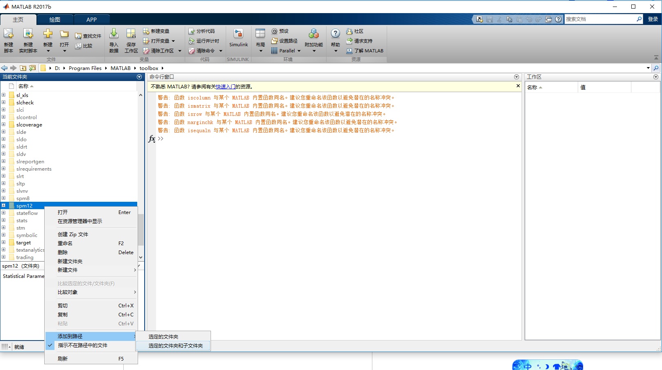Switch to the 绘图 (Plots) tab
The height and width of the screenshot is (370, 662).
[x=55, y=20]
